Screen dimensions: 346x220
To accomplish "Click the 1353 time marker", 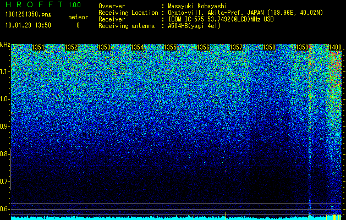I will (104, 47).
